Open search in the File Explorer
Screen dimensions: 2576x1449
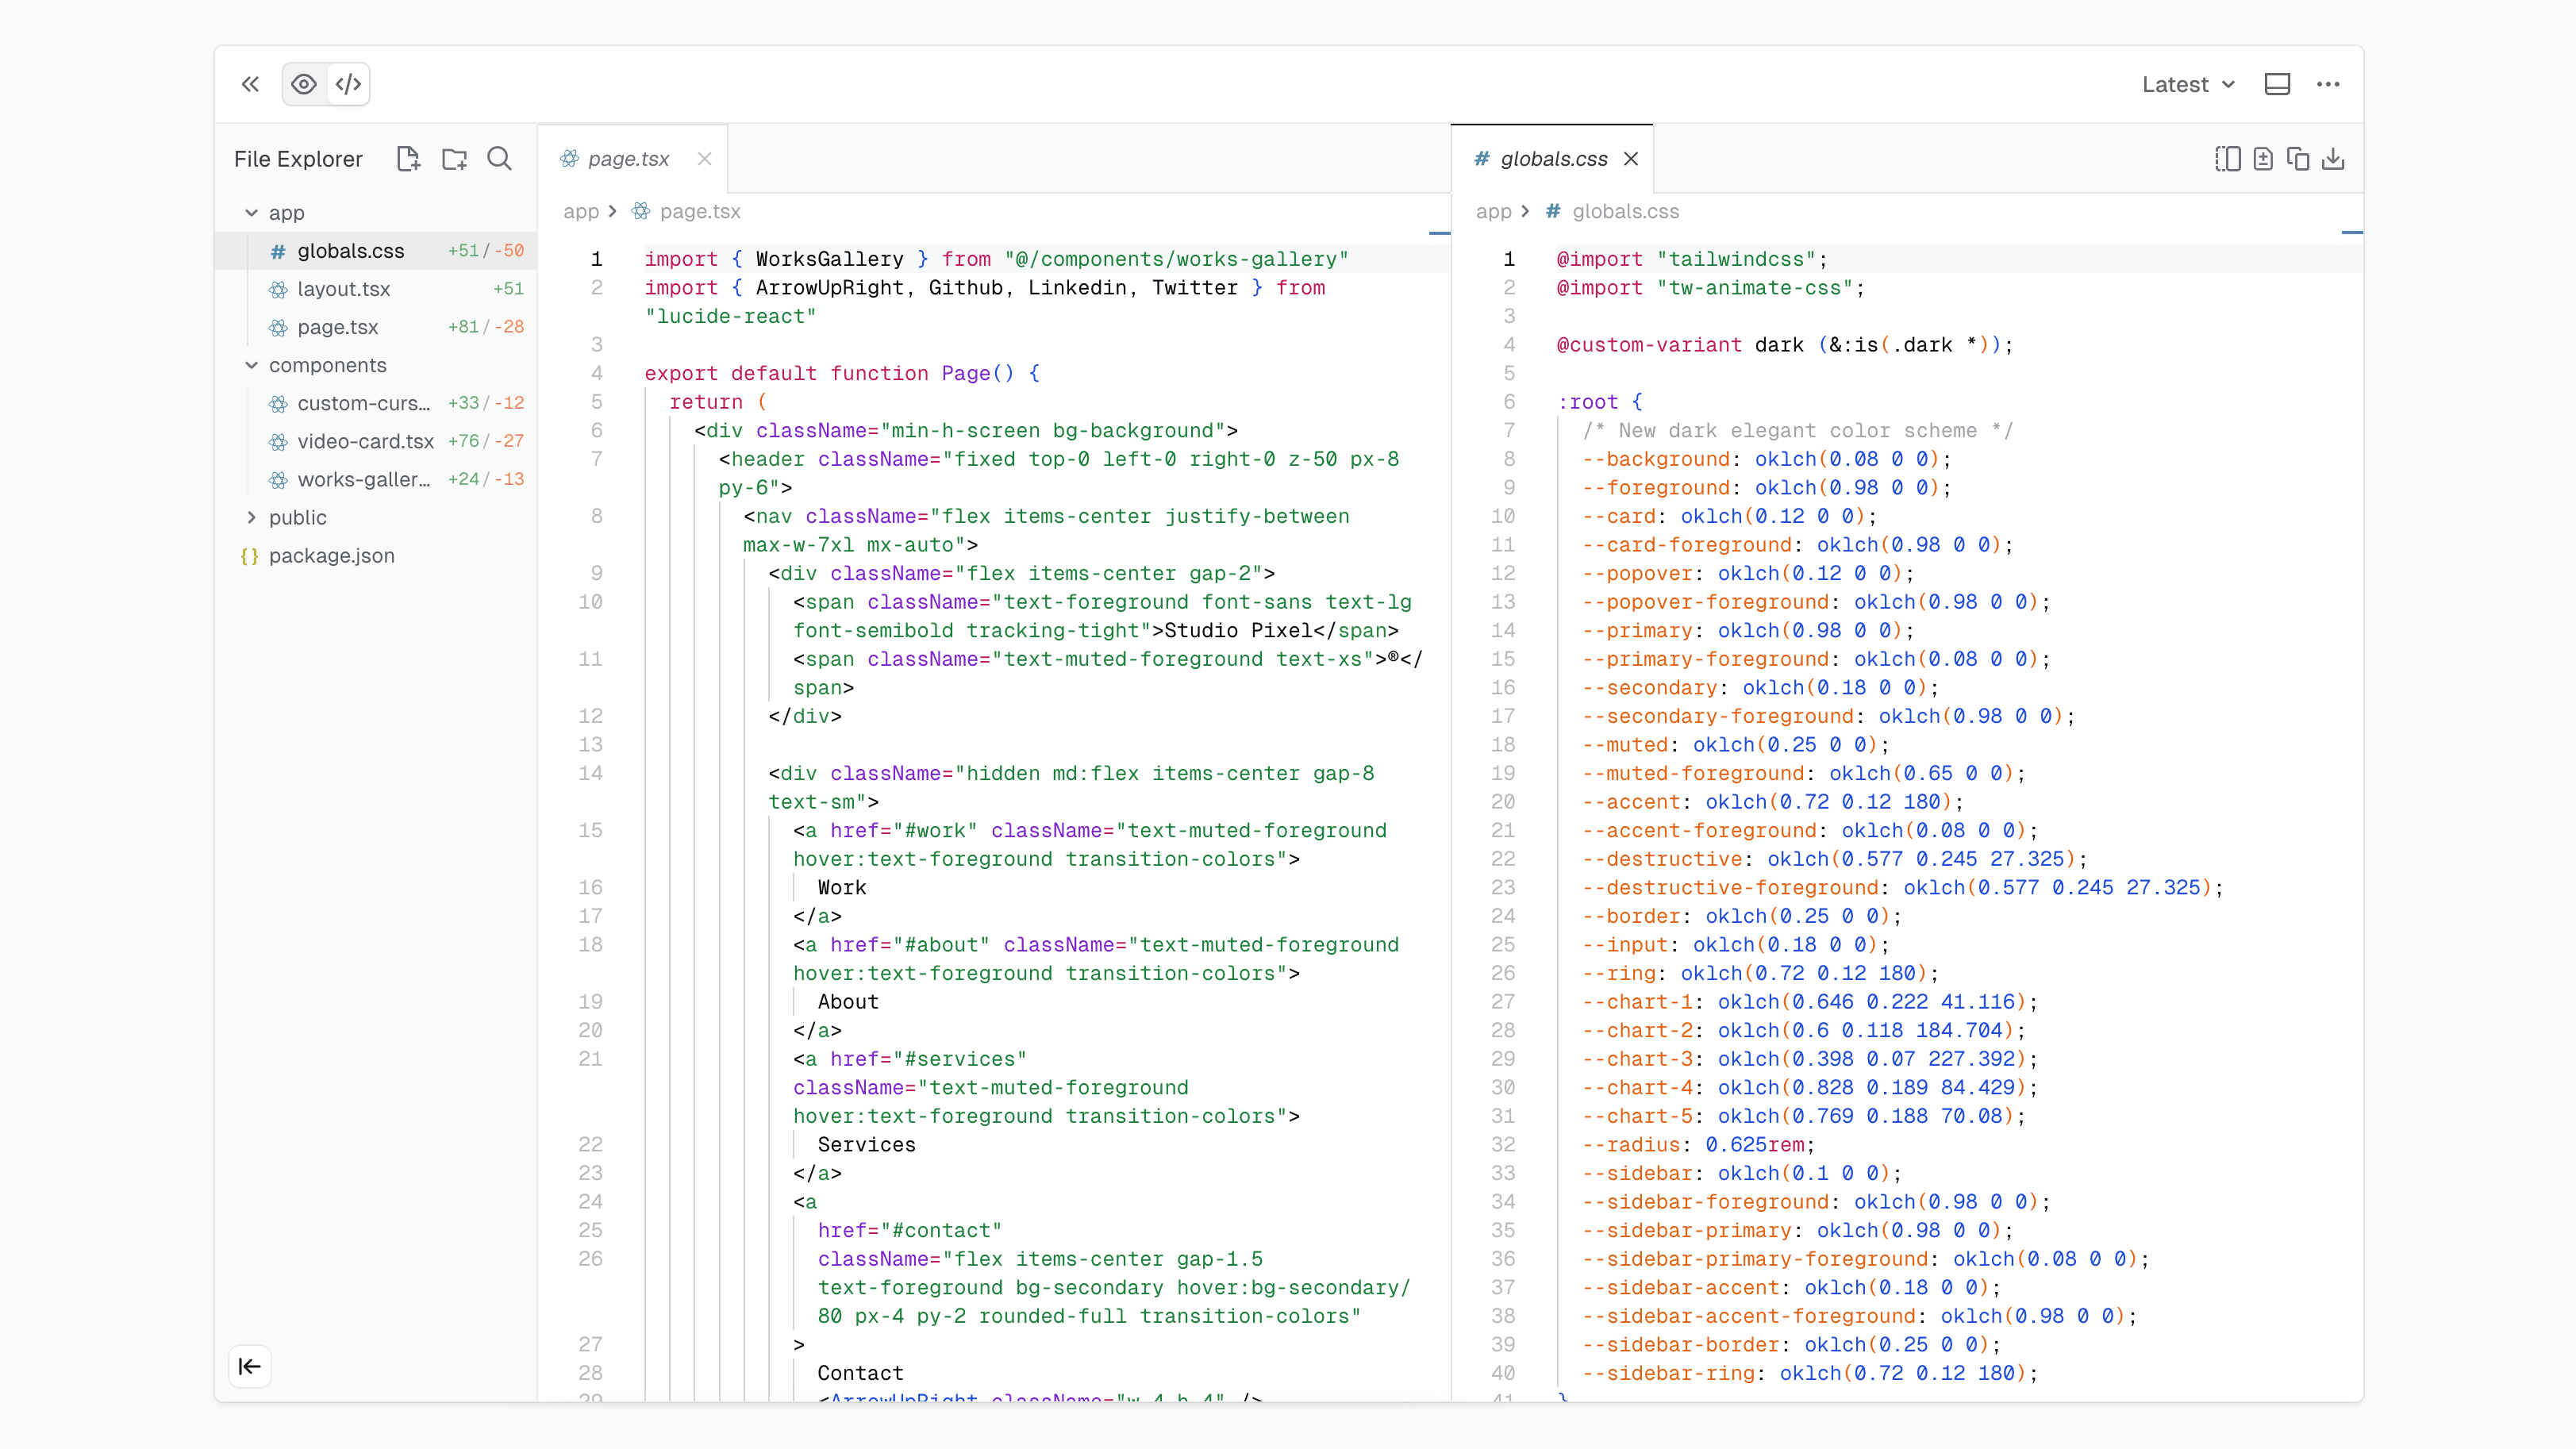(x=500, y=158)
